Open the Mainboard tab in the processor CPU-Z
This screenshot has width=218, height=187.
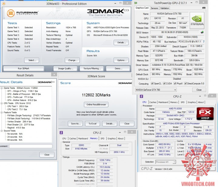163,102
